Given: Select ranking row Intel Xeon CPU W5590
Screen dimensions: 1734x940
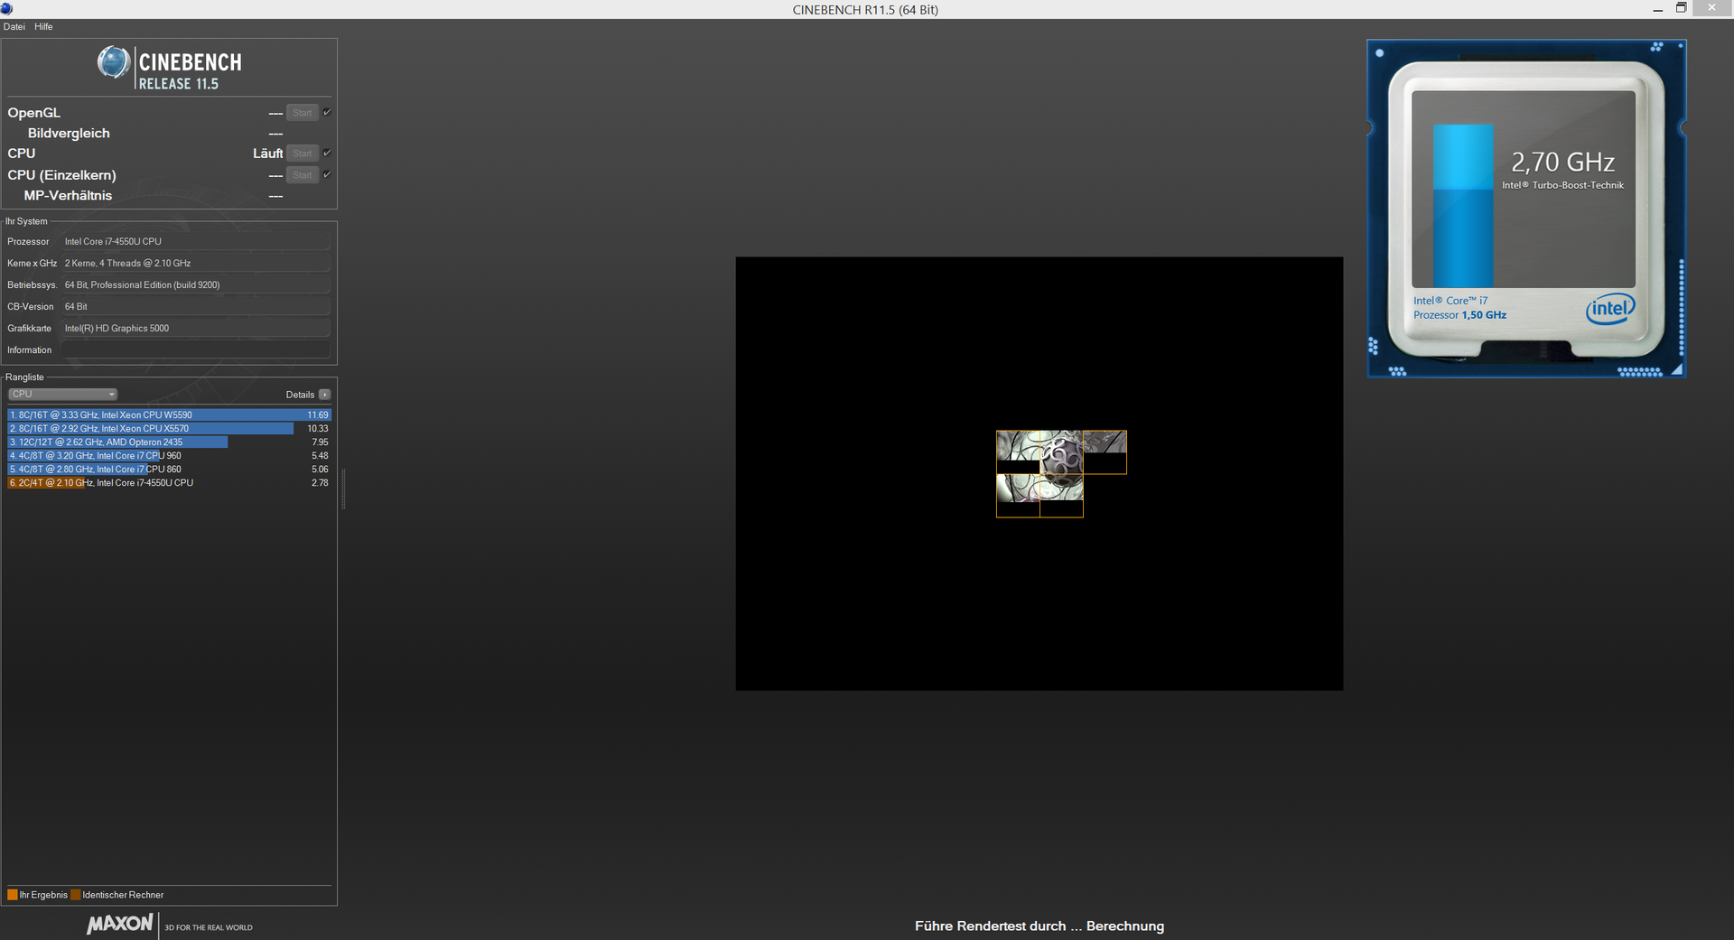Looking at the screenshot, I should tap(169, 415).
